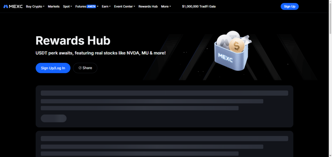
Task: Open the Earn dropdown
Action: pyautogui.click(x=106, y=6)
